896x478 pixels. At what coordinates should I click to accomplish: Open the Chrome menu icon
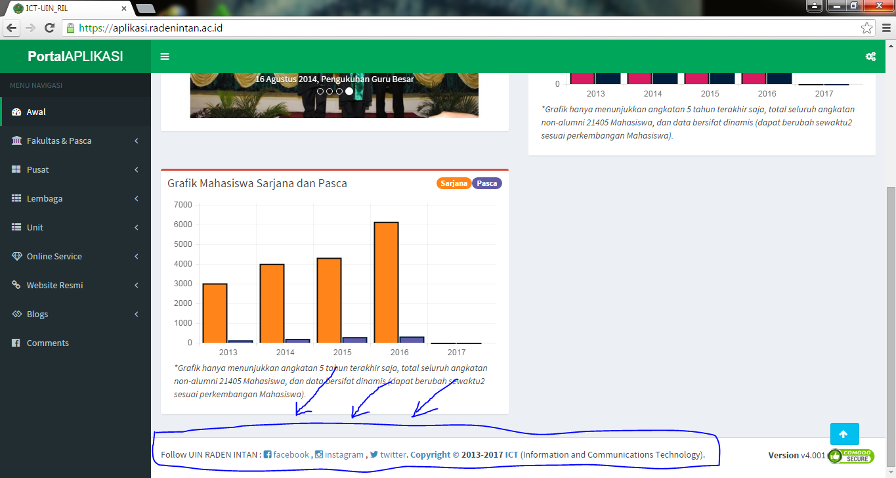click(886, 28)
